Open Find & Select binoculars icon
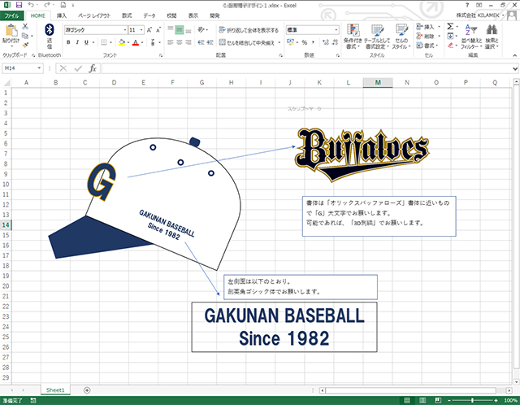 492,37
